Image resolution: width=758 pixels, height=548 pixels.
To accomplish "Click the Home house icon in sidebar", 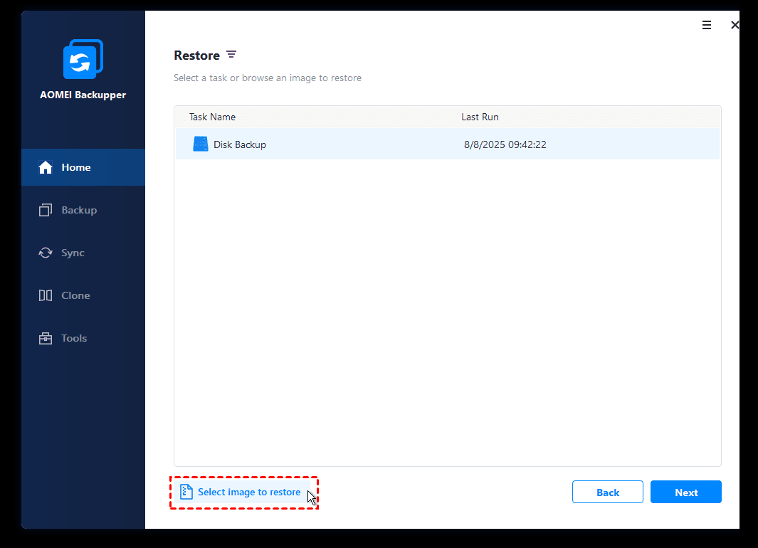I will [x=46, y=167].
